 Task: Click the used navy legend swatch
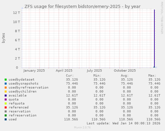click(x=6, y=119)
